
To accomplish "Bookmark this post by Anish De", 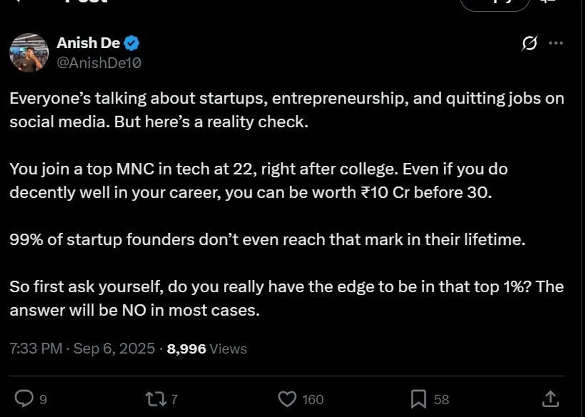I will point(418,399).
